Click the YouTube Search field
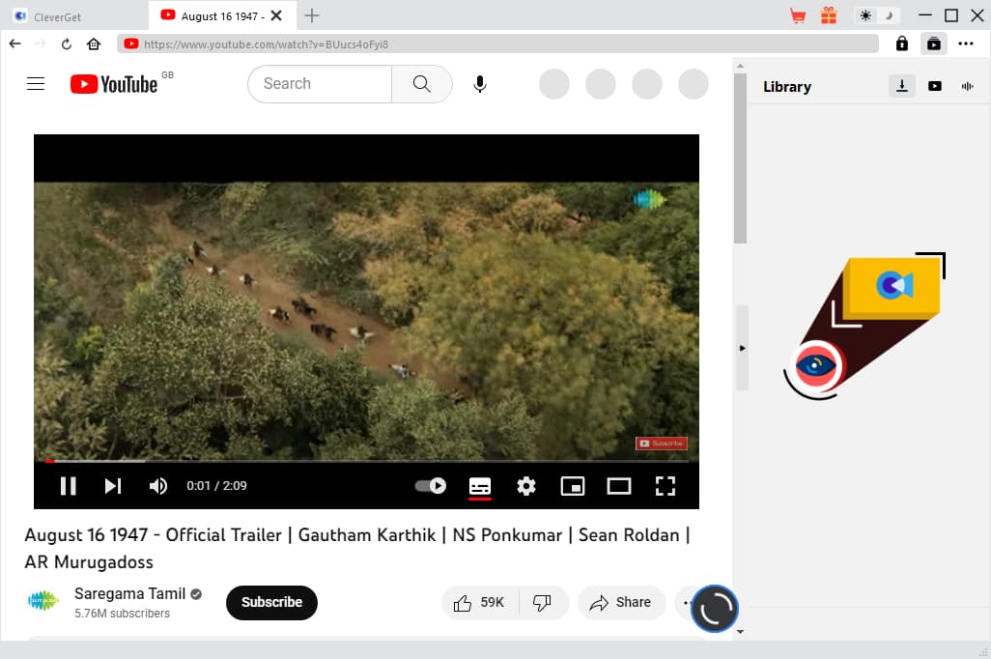991x659 pixels. (320, 83)
